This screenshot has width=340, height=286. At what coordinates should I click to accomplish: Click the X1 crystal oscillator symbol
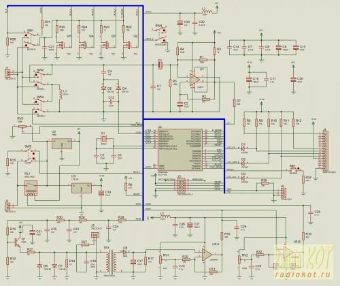(x=103, y=139)
